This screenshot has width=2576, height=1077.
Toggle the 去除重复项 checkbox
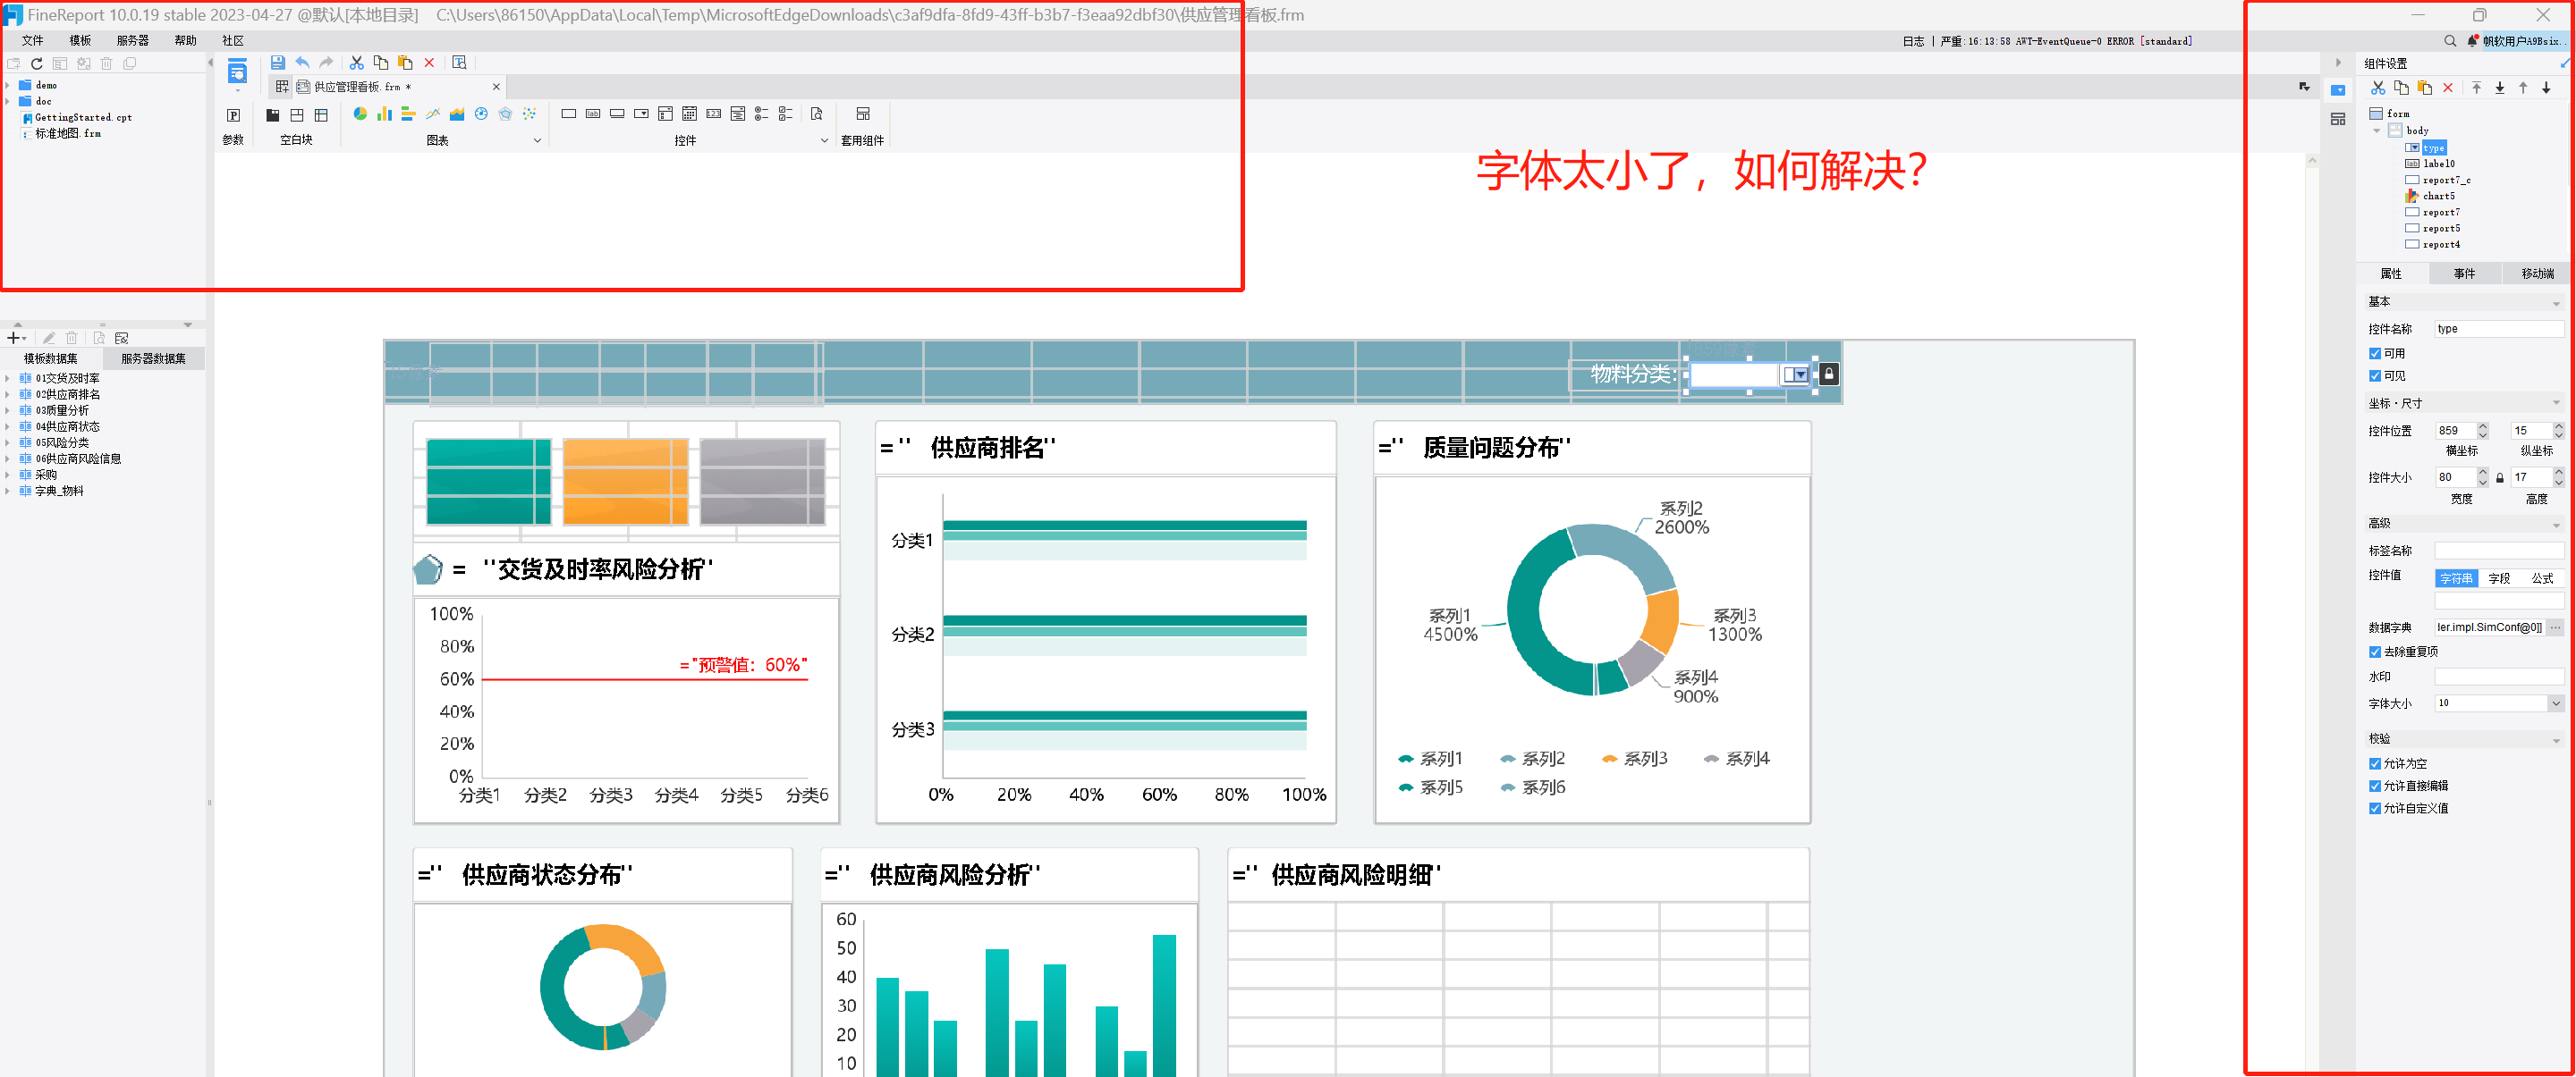(2375, 652)
